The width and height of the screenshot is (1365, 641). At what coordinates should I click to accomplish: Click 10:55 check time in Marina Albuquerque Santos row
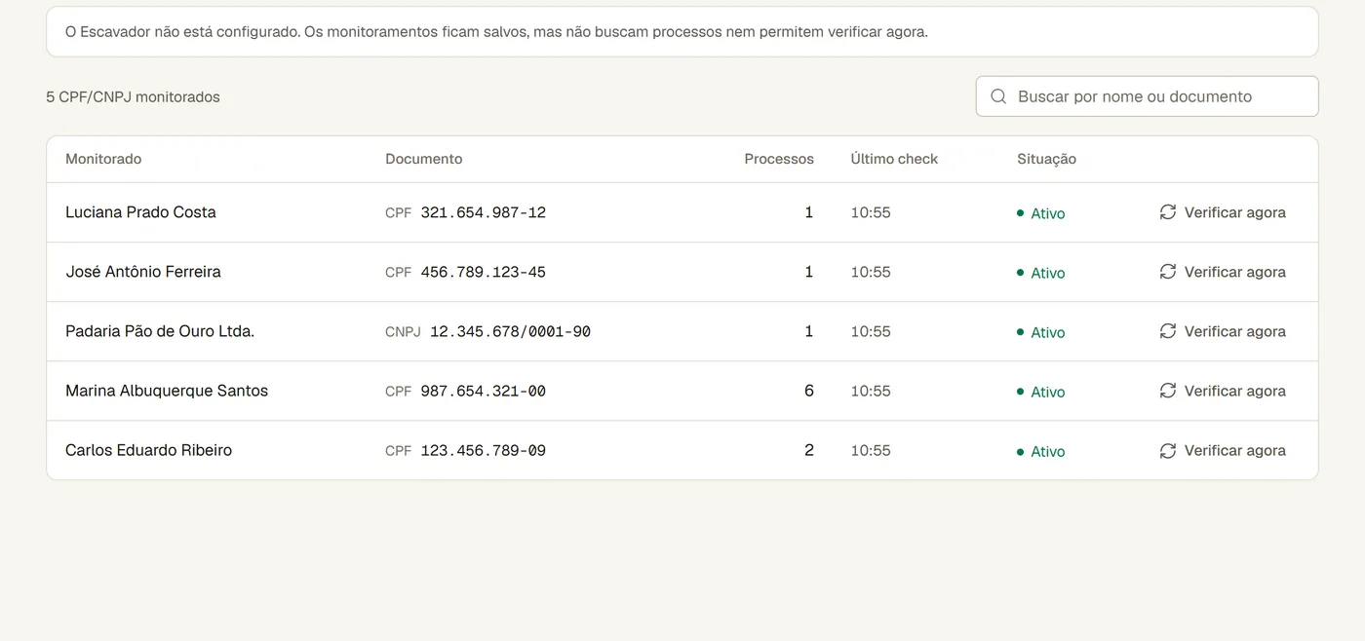point(871,391)
